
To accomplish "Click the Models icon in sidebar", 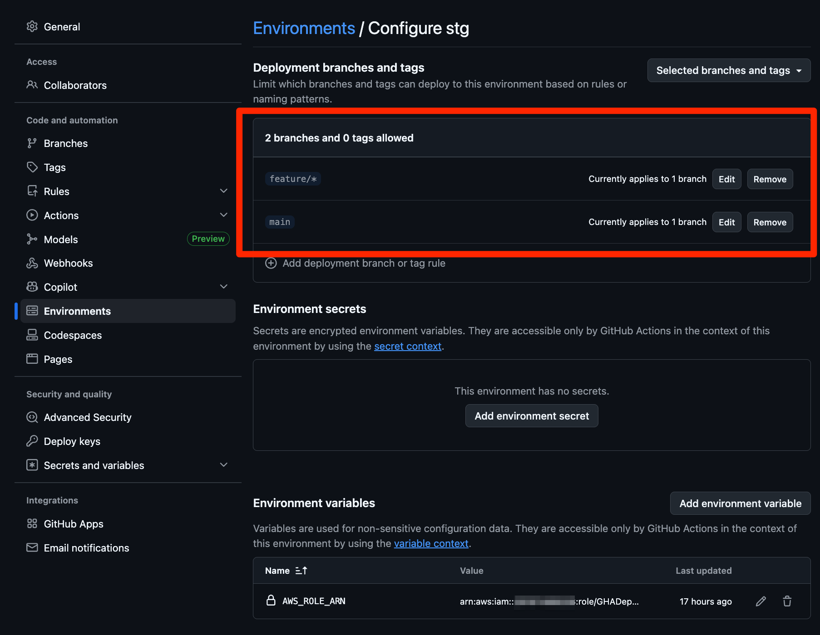I will coord(32,239).
